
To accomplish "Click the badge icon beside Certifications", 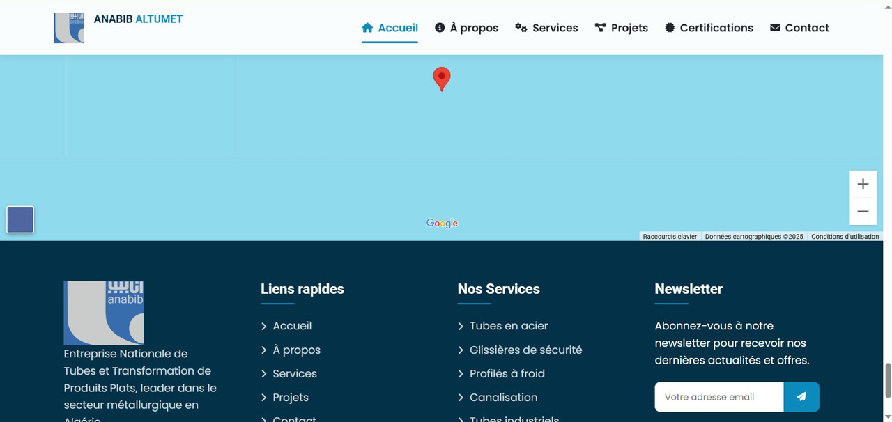I will pyautogui.click(x=670, y=28).
